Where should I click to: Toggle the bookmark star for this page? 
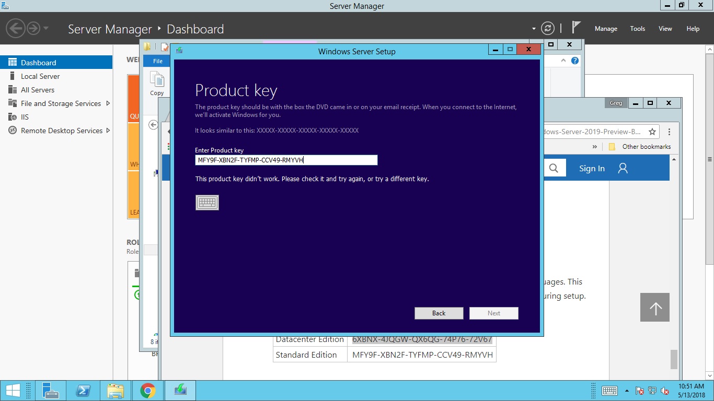click(653, 132)
